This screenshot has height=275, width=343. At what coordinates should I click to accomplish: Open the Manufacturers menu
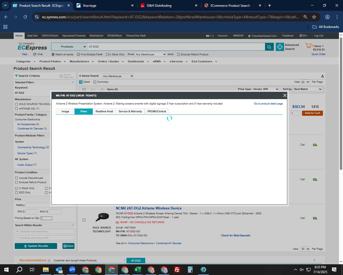81,61
